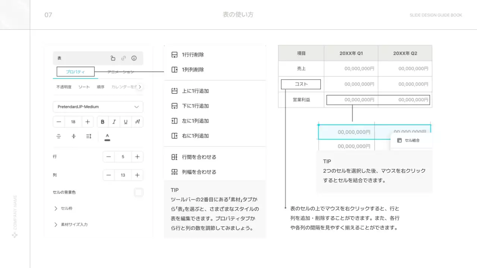
Task: Click the ソート option
Action: coord(84,87)
